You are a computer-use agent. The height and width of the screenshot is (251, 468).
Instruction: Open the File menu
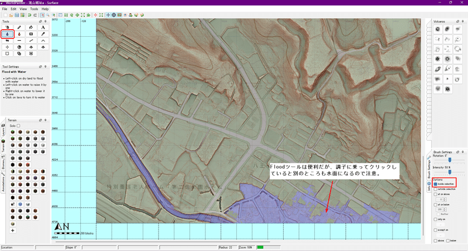pyautogui.click(x=5, y=9)
